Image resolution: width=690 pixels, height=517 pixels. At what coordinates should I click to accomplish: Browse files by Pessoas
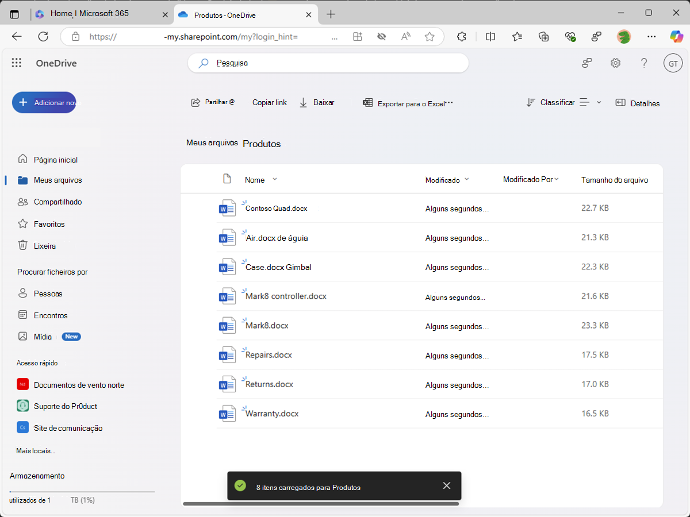click(48, 294)
